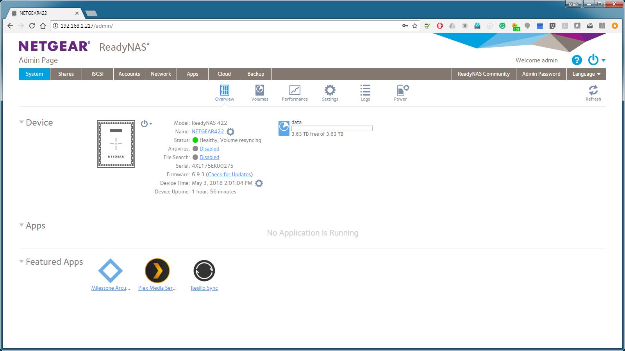Click the green checkmark extension icon
625x351 pixels.
pos(427,26)
